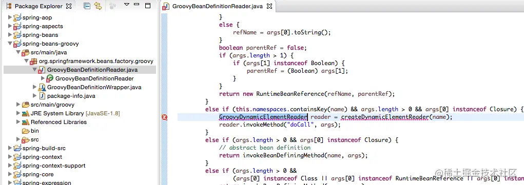Expand the spring-context project

pos(10,157)
